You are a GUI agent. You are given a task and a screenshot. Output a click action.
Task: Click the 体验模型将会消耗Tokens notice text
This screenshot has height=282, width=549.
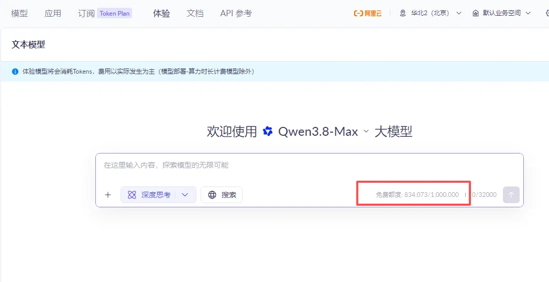(138, 72)
